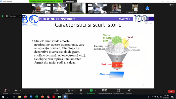Open the Security shield icon

coord(57,90)
